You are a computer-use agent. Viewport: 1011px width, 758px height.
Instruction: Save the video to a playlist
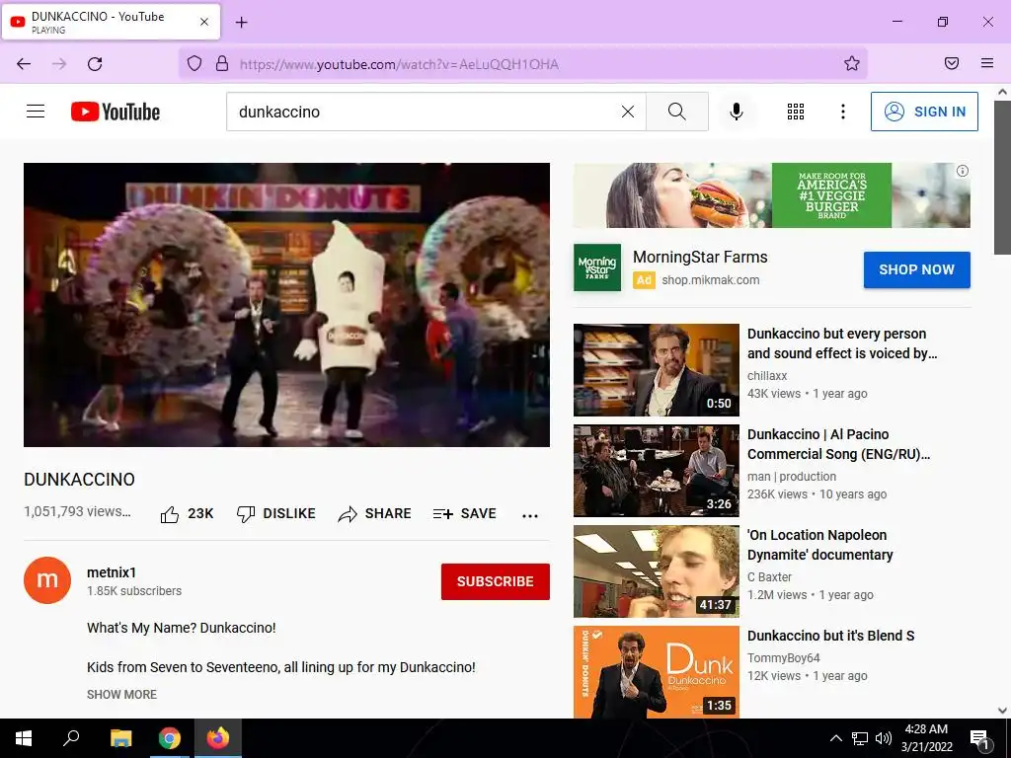coord(465,513)
